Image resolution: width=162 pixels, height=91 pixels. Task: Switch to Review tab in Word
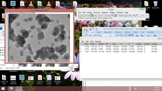click(x=136, y=32)
